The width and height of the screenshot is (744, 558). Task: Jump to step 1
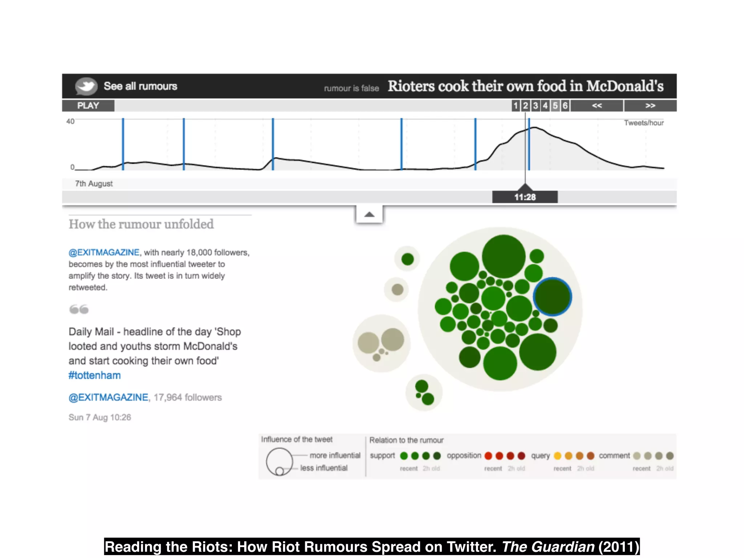point(515,106)
